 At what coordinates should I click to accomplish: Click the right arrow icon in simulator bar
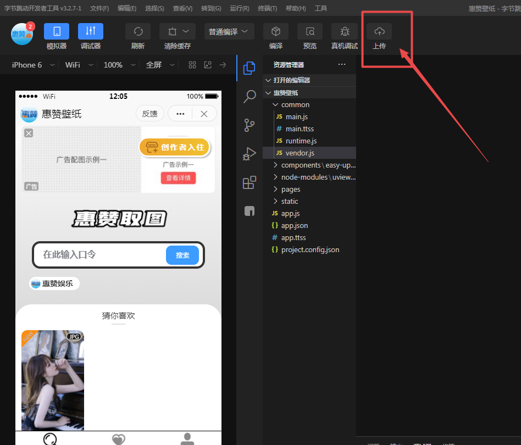[x=223, y=65]
